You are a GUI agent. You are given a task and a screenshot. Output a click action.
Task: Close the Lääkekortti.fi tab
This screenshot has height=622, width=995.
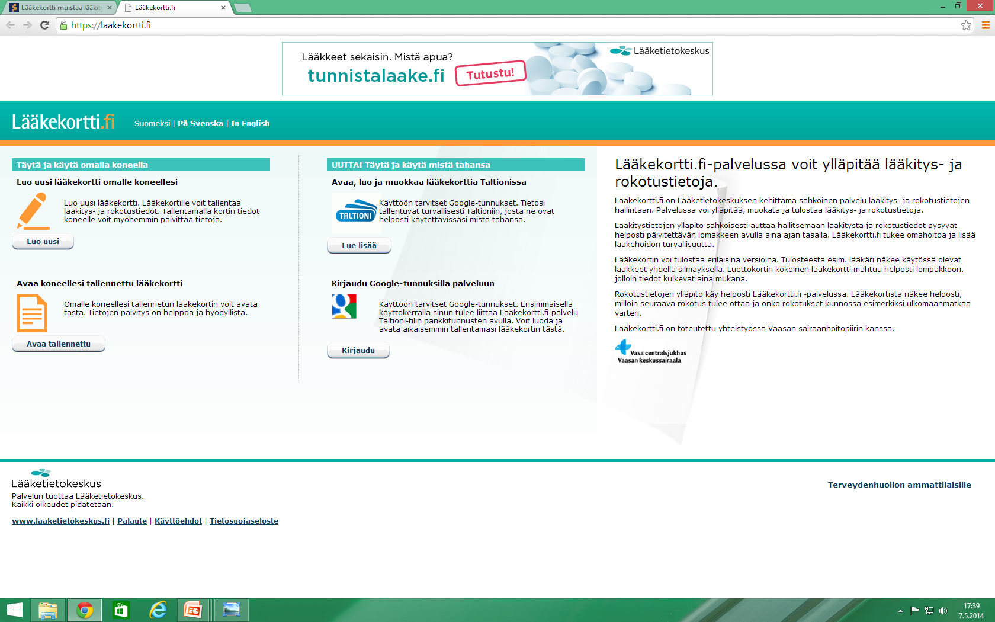tap(223, 8)
